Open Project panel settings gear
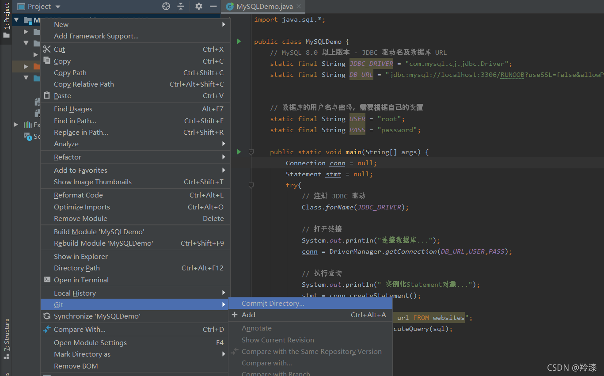The height and width of the screenshot is (376, 604). click(199, 6)
